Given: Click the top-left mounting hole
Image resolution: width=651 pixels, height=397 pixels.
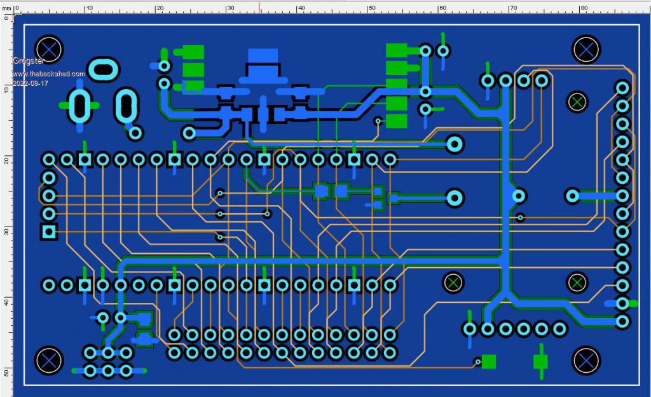Looking at the screenshot, I should pos(49,49).
